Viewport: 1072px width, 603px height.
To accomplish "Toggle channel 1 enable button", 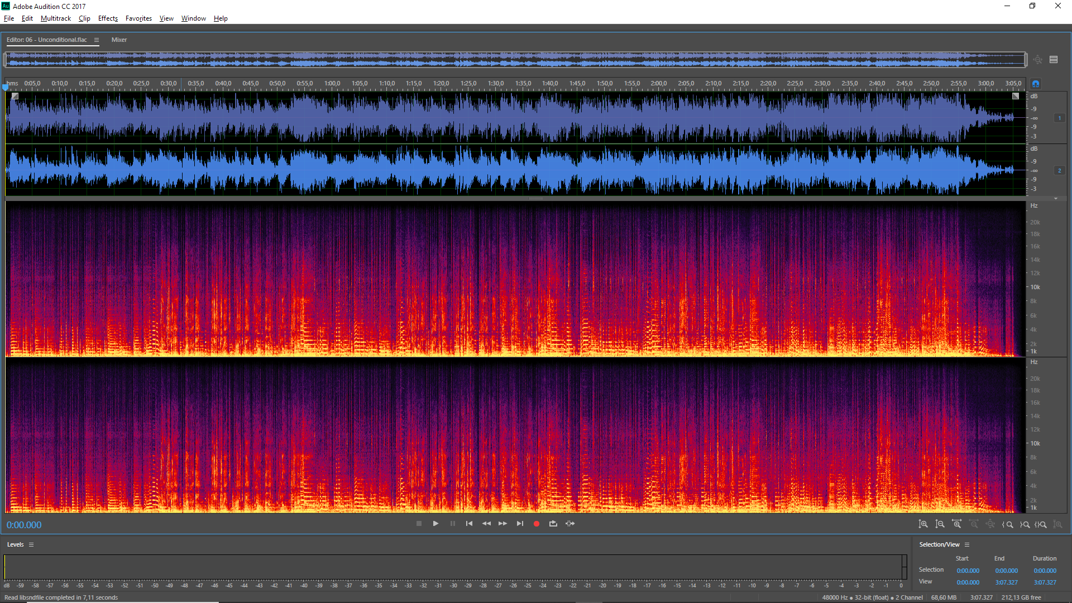I will tap(1059, 118).
